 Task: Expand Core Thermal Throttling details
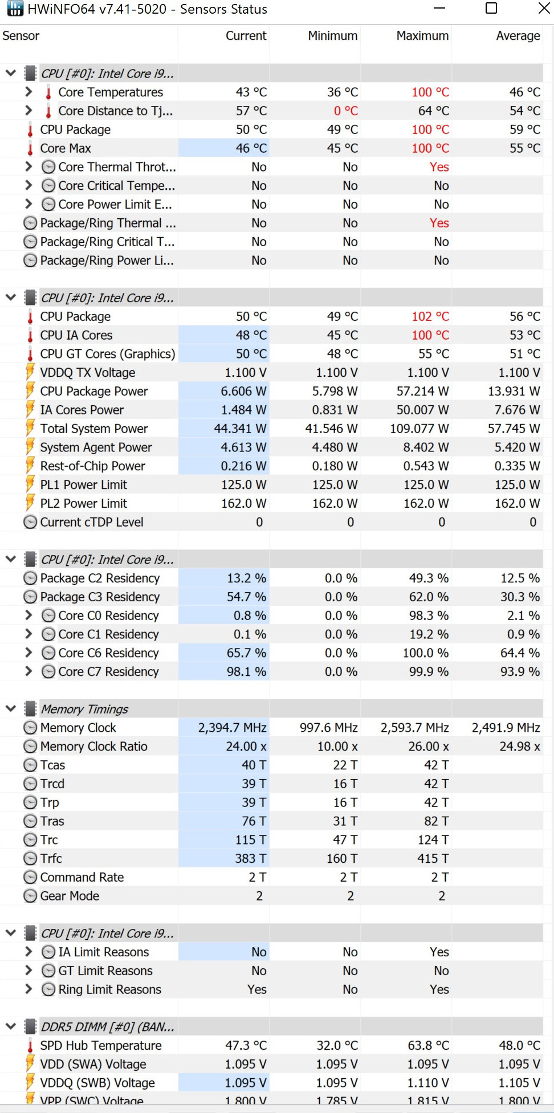(x=28, y=167)
